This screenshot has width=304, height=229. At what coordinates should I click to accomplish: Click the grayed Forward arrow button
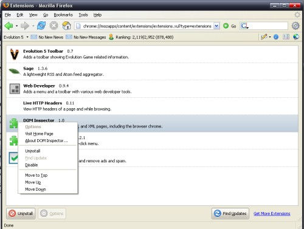click(x=25, y=26)
